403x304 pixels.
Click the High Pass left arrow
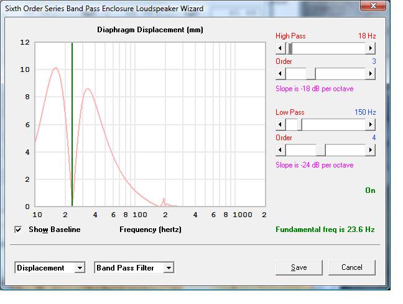coord(280,48)
